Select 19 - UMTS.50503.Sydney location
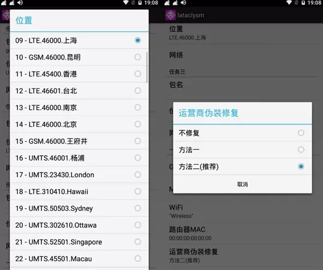The width and height of the screenshot is (323, 270). coord(79,208)
